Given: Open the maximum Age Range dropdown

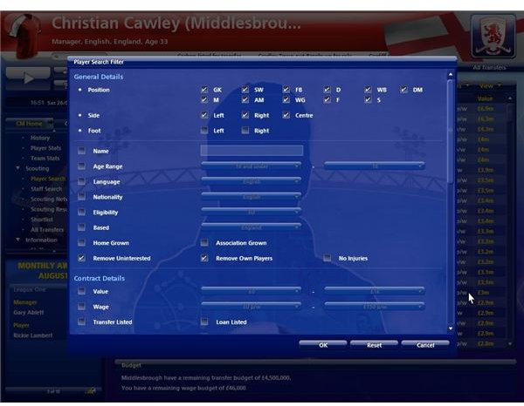Looking at the screenshot, I should 375,166.
